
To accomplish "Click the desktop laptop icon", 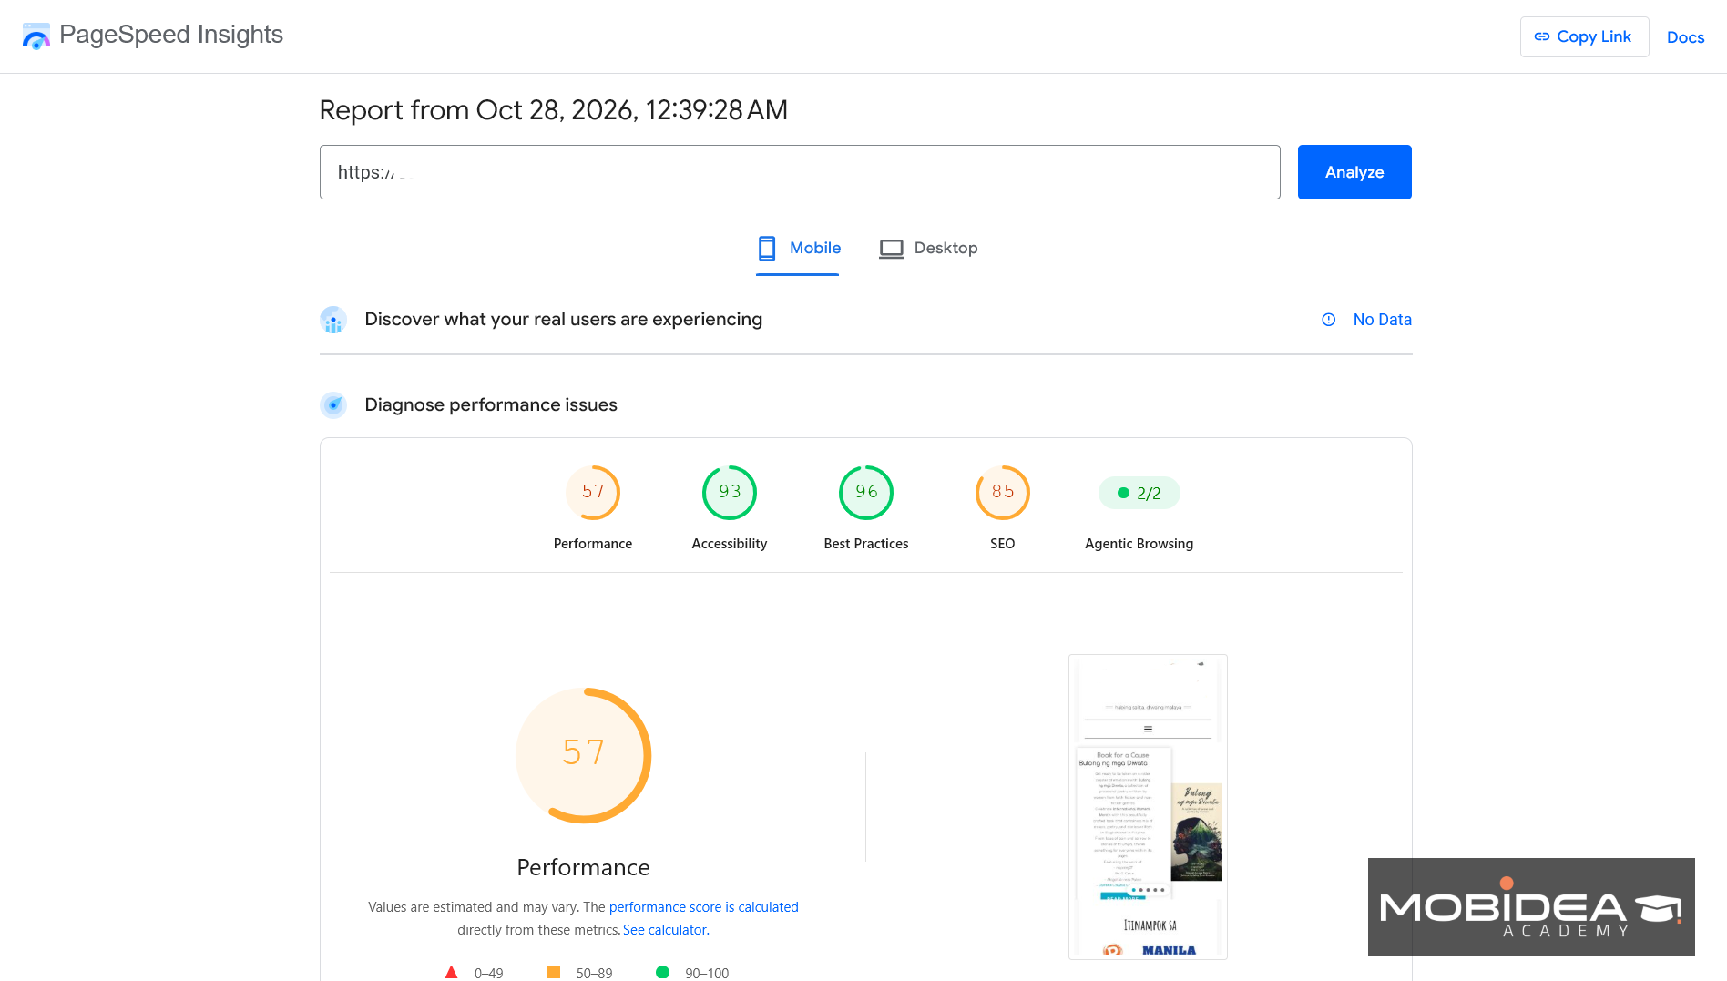I will coord(891,249).
